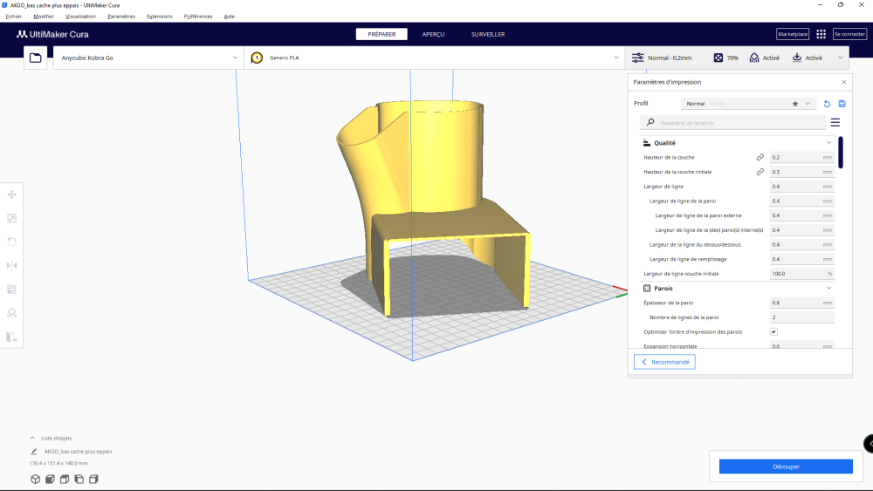This screenshot has height=491, width=873.
Task: Switch to right side view cube icon
Action: [x=93, y=479]
